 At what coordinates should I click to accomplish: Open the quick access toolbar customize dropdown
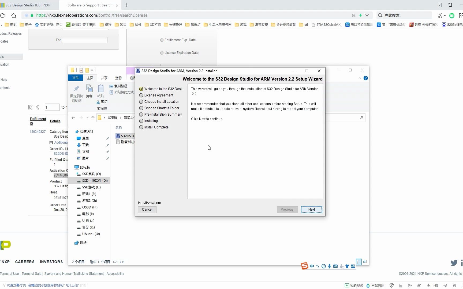tap(92, 71)
